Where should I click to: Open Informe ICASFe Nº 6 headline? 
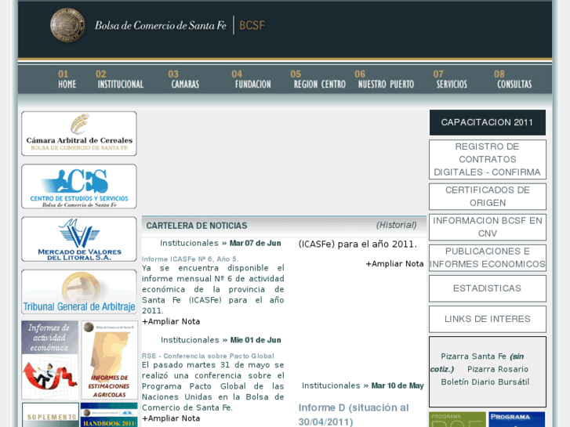[190, 259]
